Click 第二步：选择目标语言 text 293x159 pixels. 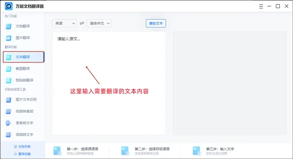(152, 149)
